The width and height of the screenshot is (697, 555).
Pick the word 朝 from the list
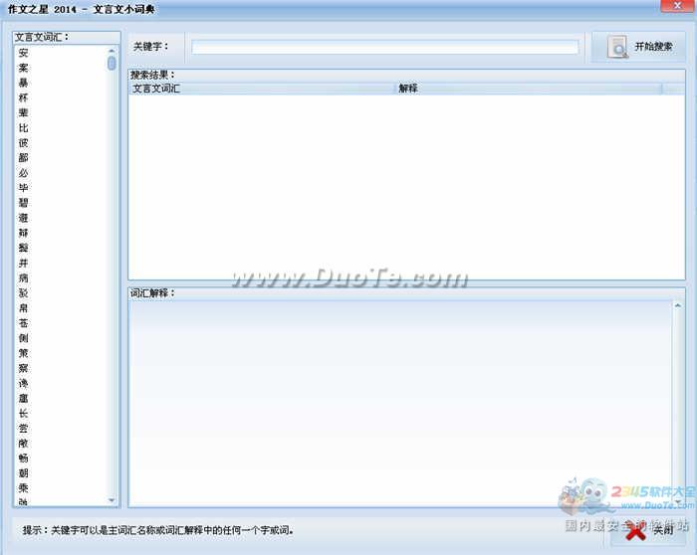point(23,473)
